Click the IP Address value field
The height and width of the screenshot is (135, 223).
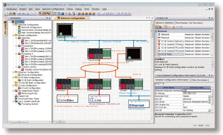coord(197,93)
